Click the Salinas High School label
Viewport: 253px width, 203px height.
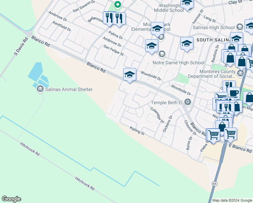click(x=214, y=27)
